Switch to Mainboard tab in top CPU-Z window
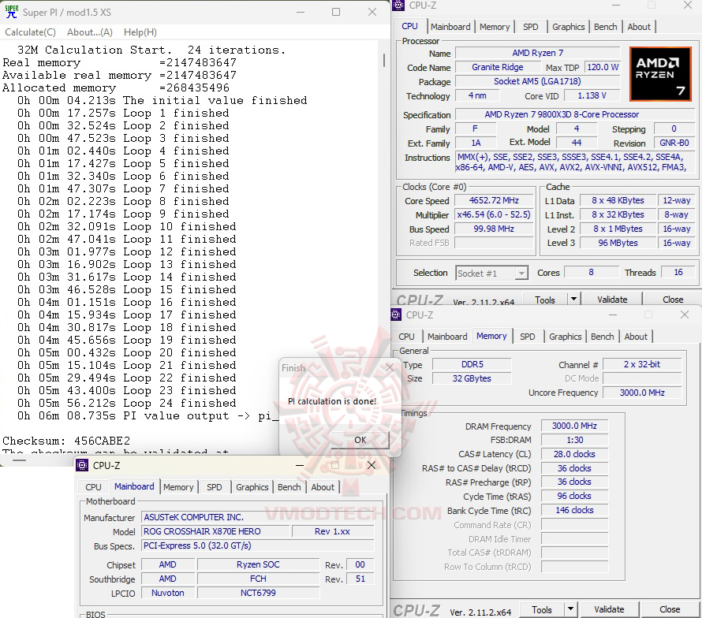This screenshot has height=618, width=702. [x=450, y=27]
